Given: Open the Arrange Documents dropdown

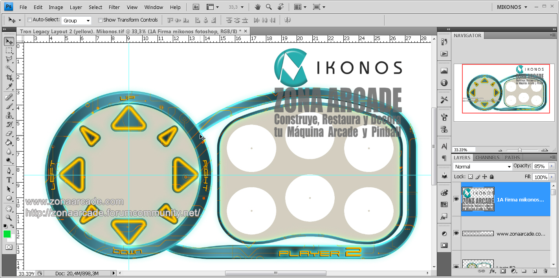Looking at the screenshot, I should [301, 7].
